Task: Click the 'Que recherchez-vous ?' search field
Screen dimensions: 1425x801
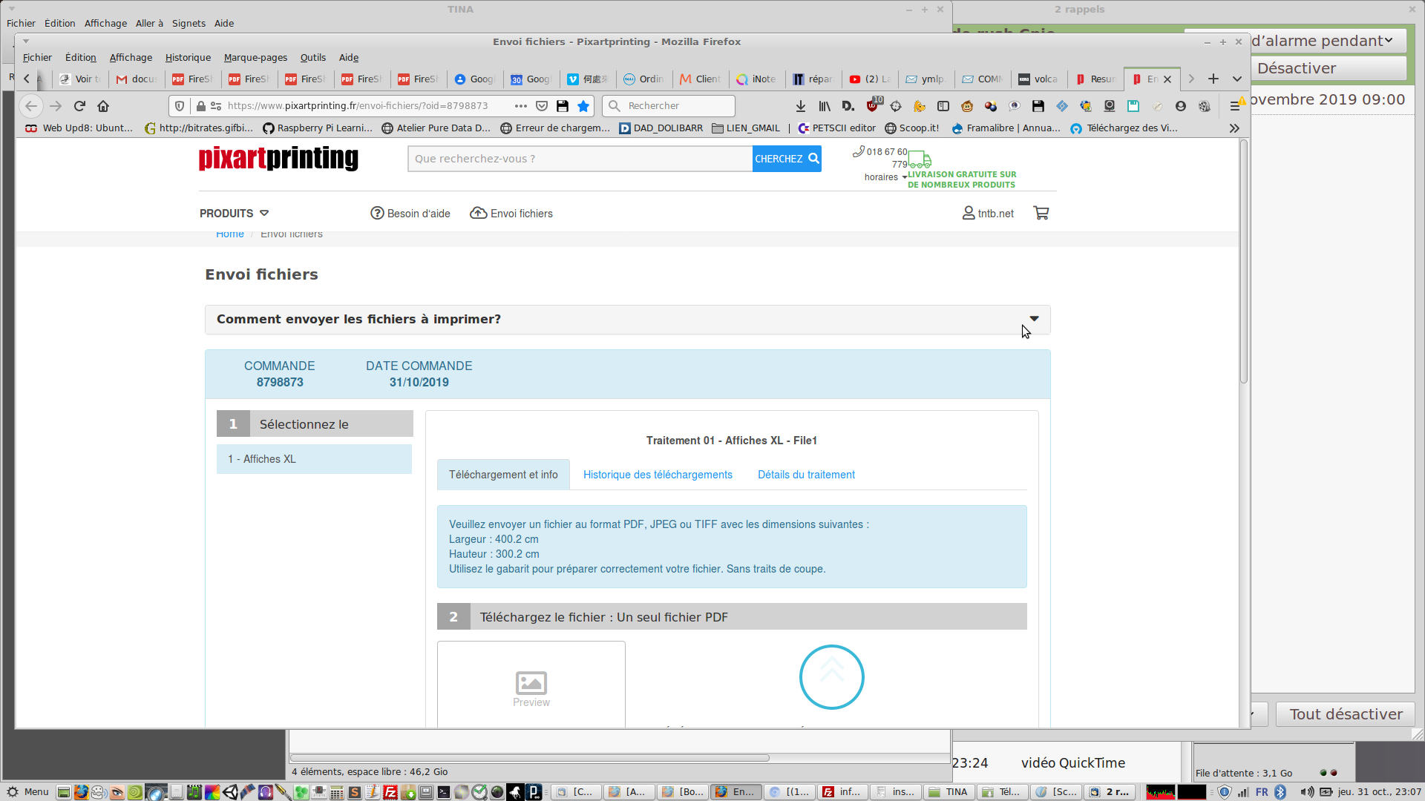Action: 579,159
